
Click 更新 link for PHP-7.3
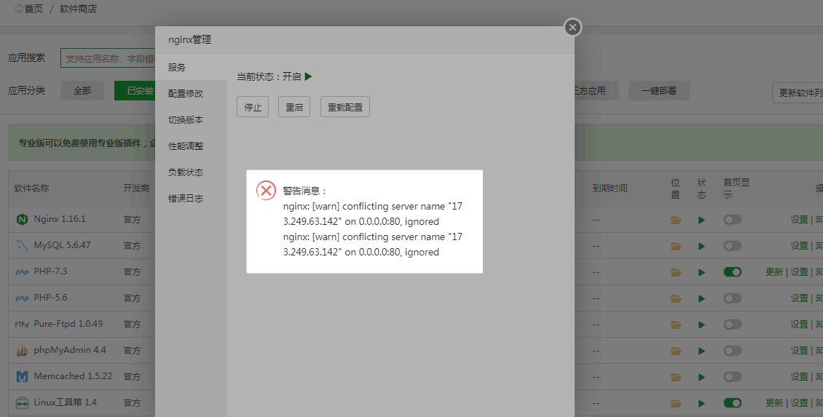[x=774, y=272]
